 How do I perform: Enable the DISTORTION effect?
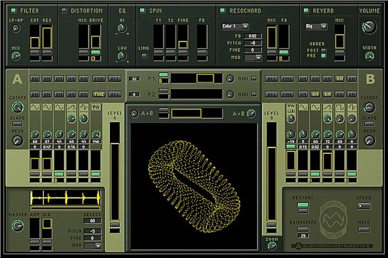coord(64,10)
